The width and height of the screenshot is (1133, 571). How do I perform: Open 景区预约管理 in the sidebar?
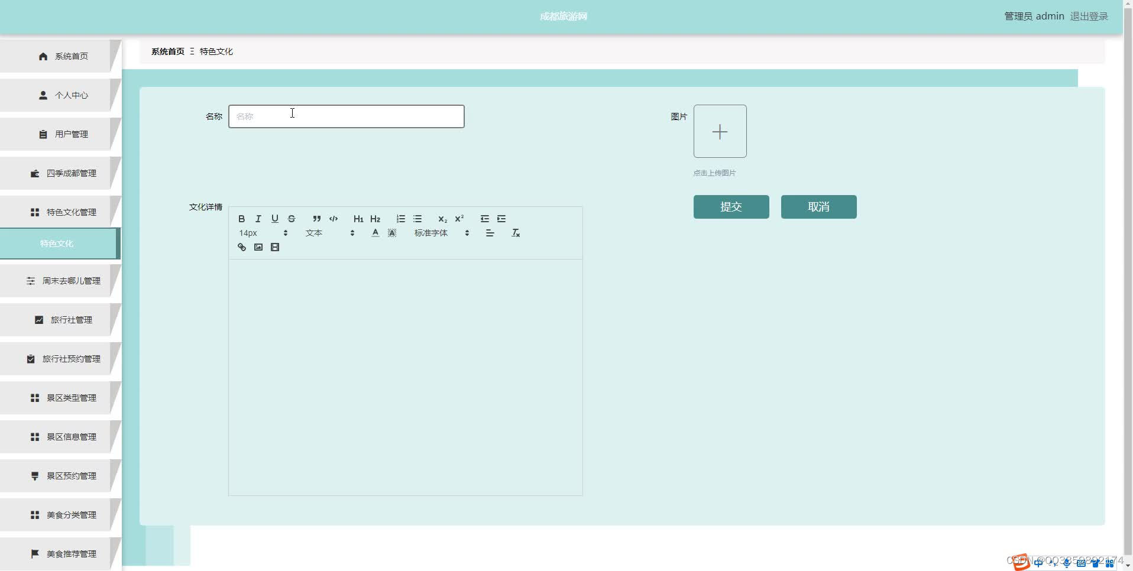point(60,476)
